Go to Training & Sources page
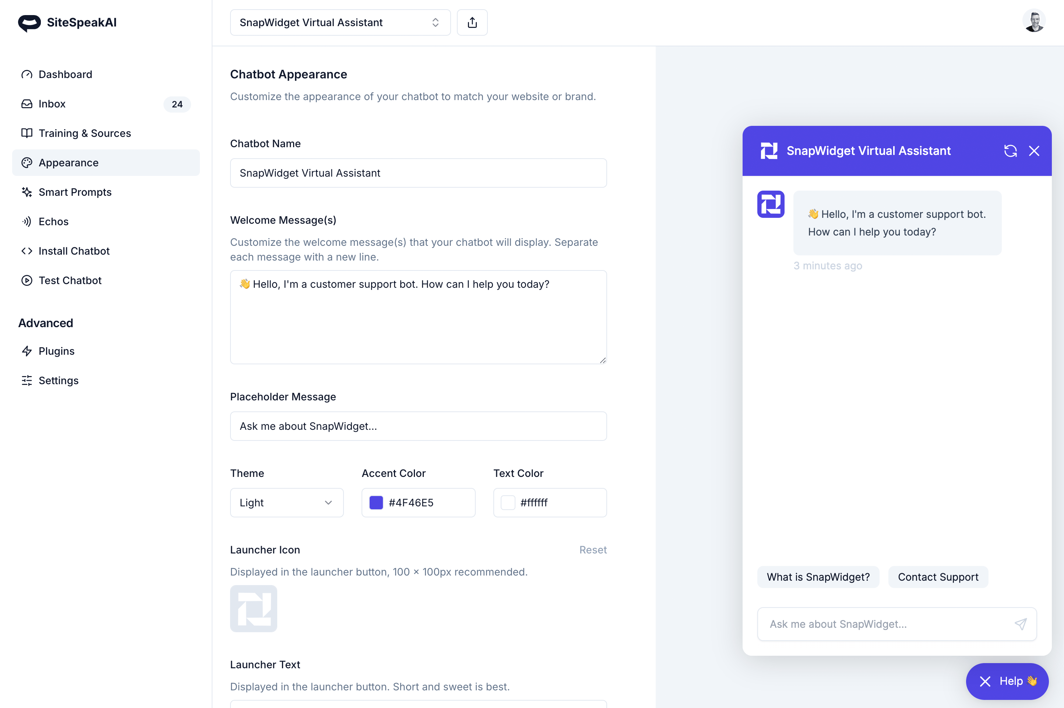The image size is (1064, 708). 84,133
